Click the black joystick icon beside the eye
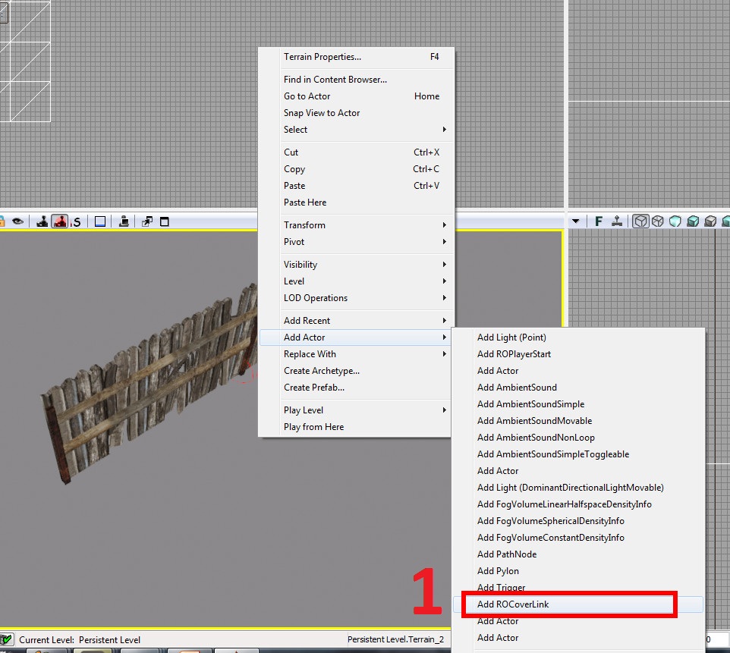This screenshot has height=653, width=730. click(x=42, y=221)
